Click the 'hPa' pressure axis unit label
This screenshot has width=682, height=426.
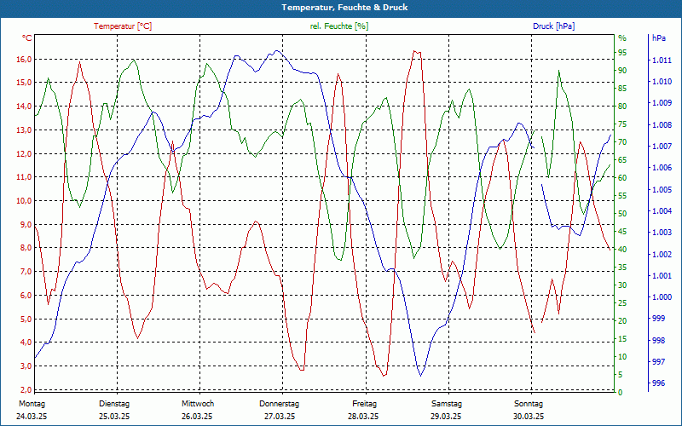tap(659, 38)
